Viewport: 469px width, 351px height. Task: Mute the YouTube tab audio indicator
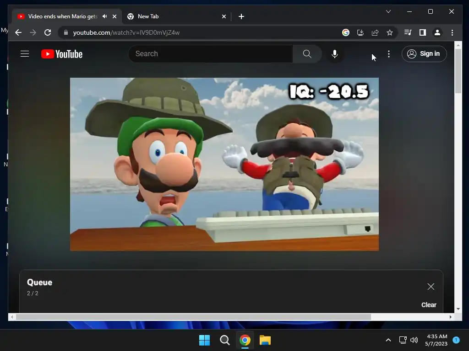(x=105, y=16)
